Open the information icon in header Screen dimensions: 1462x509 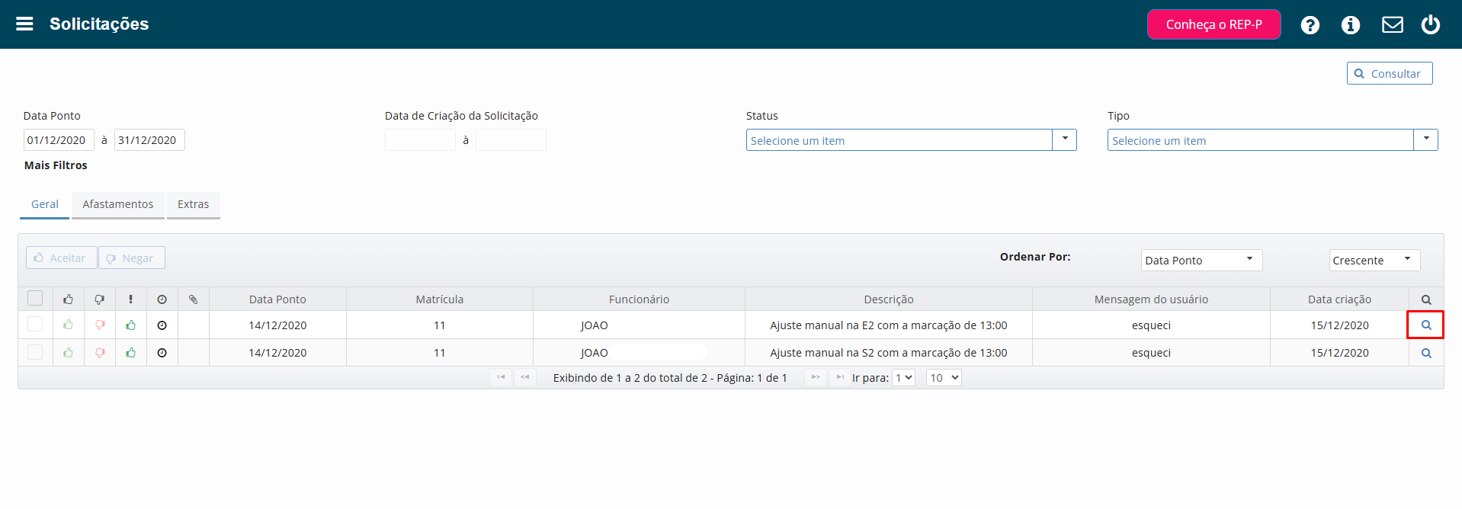(1350, 25)
